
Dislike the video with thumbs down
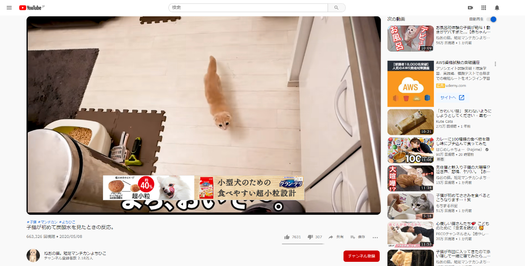(310, 237)
